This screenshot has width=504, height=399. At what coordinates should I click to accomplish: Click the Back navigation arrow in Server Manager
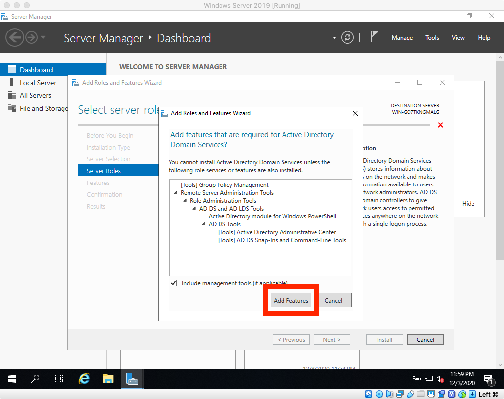point(14,37)
